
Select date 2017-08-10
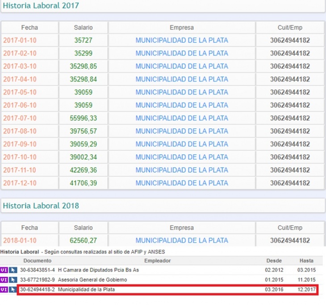coord(20,131)
